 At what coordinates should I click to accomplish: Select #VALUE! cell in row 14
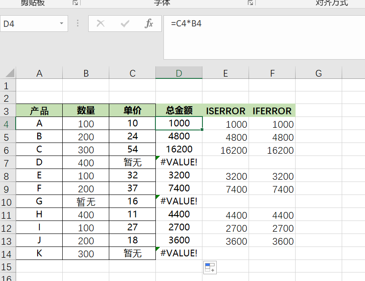coord(179,253)
